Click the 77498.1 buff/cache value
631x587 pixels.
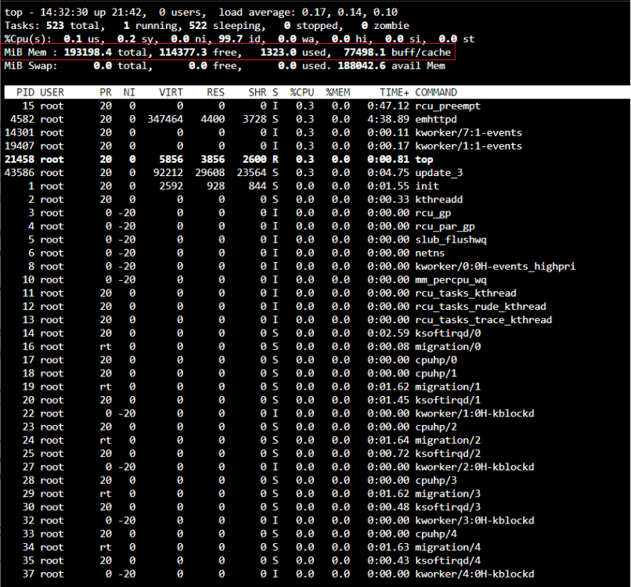364,52
